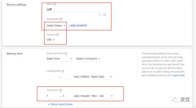
Task: Edit the service Name input field
Action: tap(76, 10)
